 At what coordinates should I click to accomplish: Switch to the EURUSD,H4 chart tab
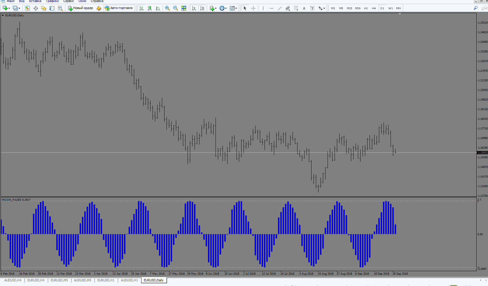click(36, 280)
